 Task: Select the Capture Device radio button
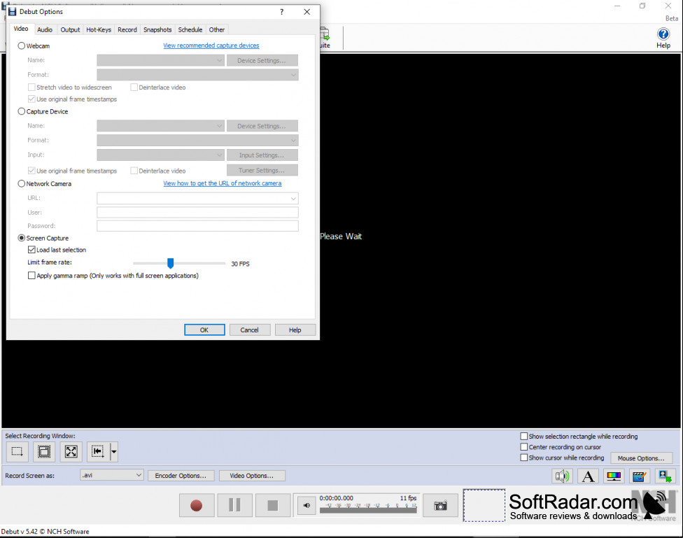tap(21, 111)
